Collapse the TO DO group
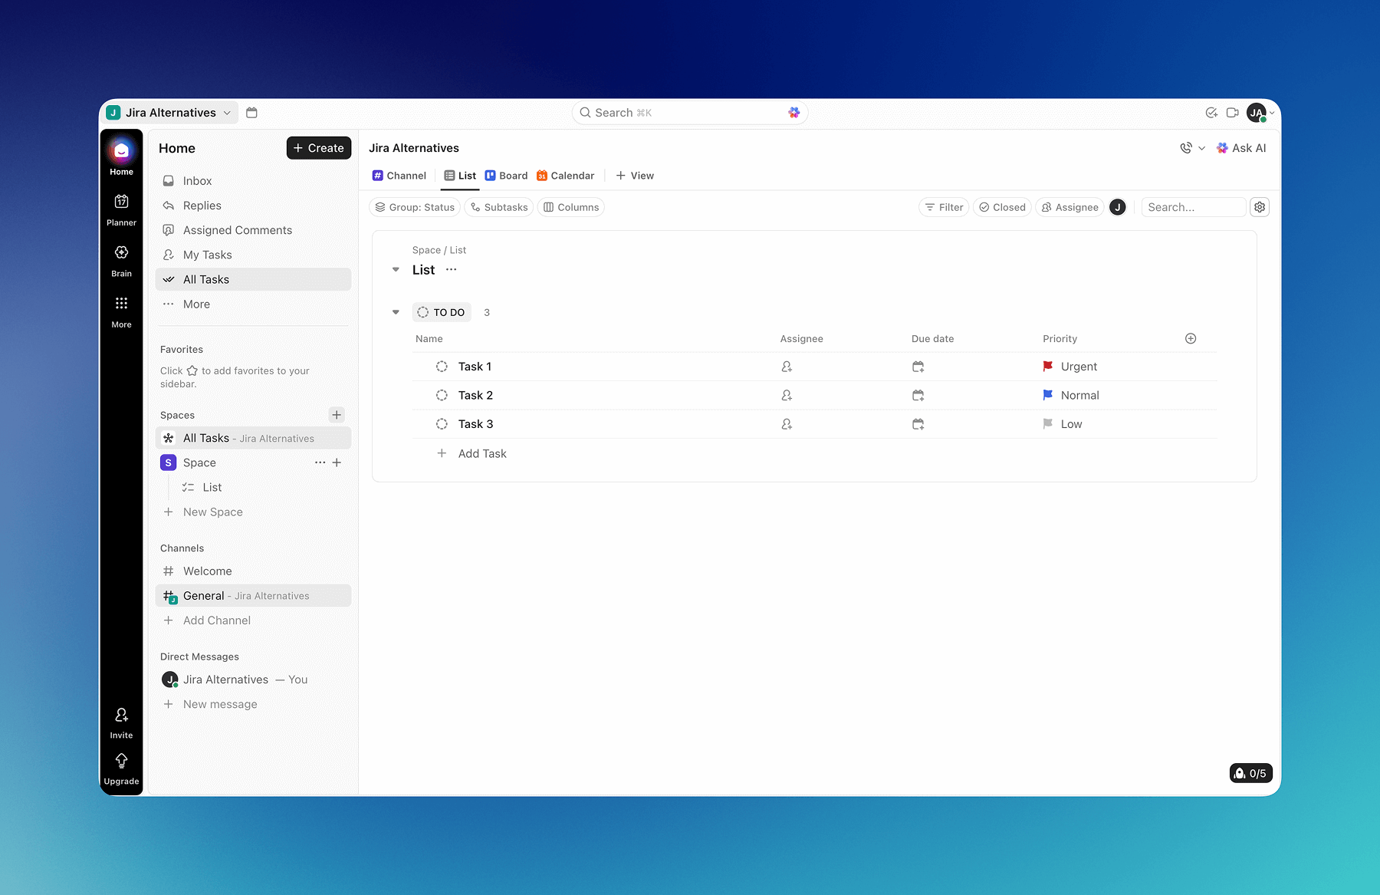 click(x=396, y=312)
